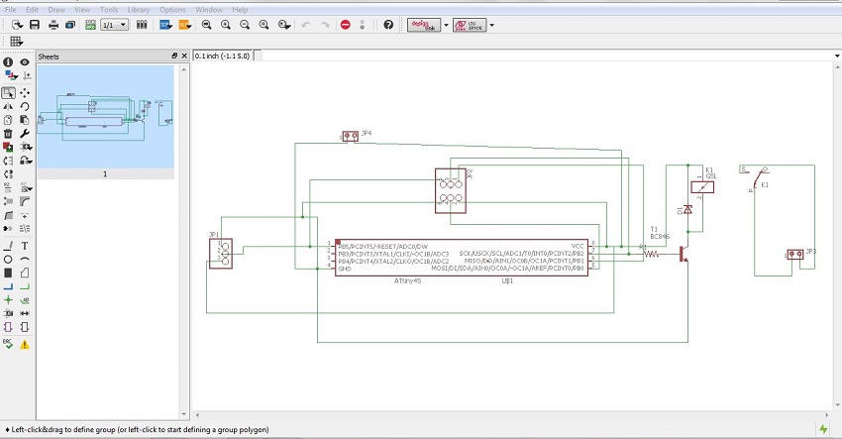The image size is (842, 439).
Task: Expand the Design Link dropdown arrow
Action: 446,25
